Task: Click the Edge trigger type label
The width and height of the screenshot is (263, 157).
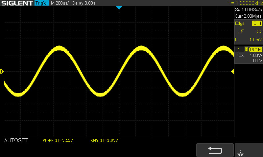Action: point(240,23)
